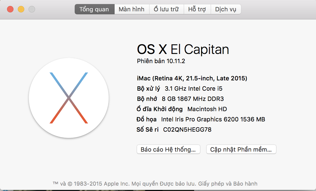Click the OS X El Capitan logo
The width and height of the screenshot is (316, 191).
pyautogui.click(x=69, y=98)
